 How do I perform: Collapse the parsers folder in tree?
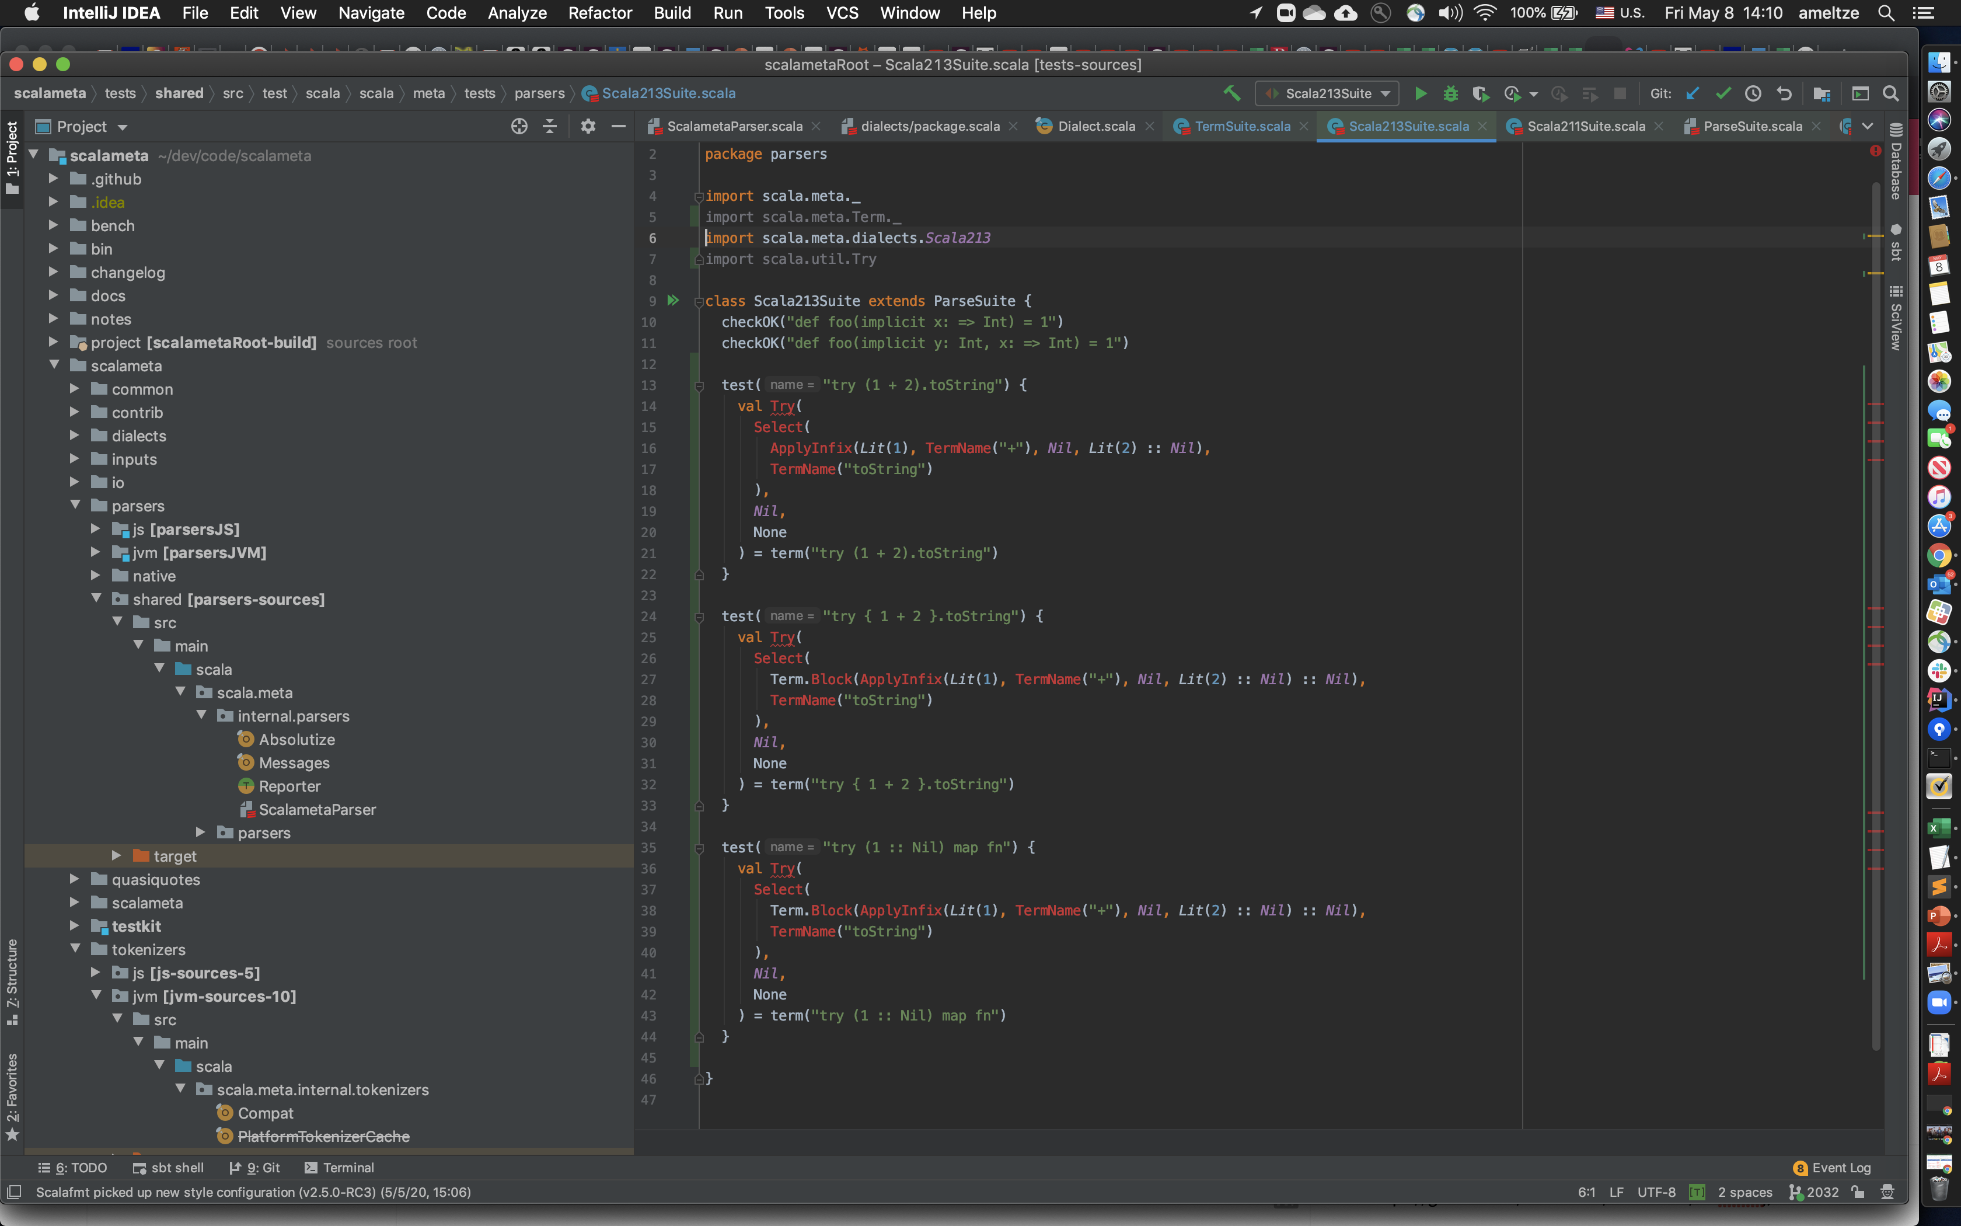pyautogui.click(x=75, y=505)
